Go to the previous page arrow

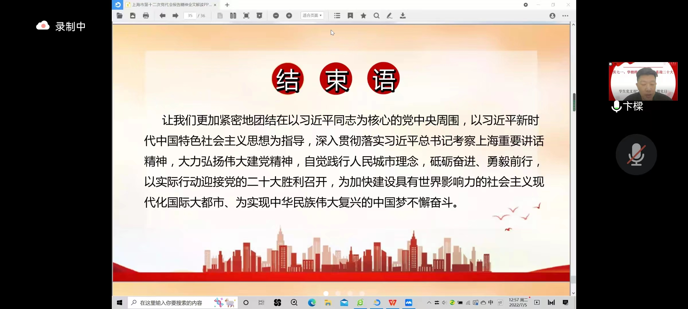(x=163, y=16)
